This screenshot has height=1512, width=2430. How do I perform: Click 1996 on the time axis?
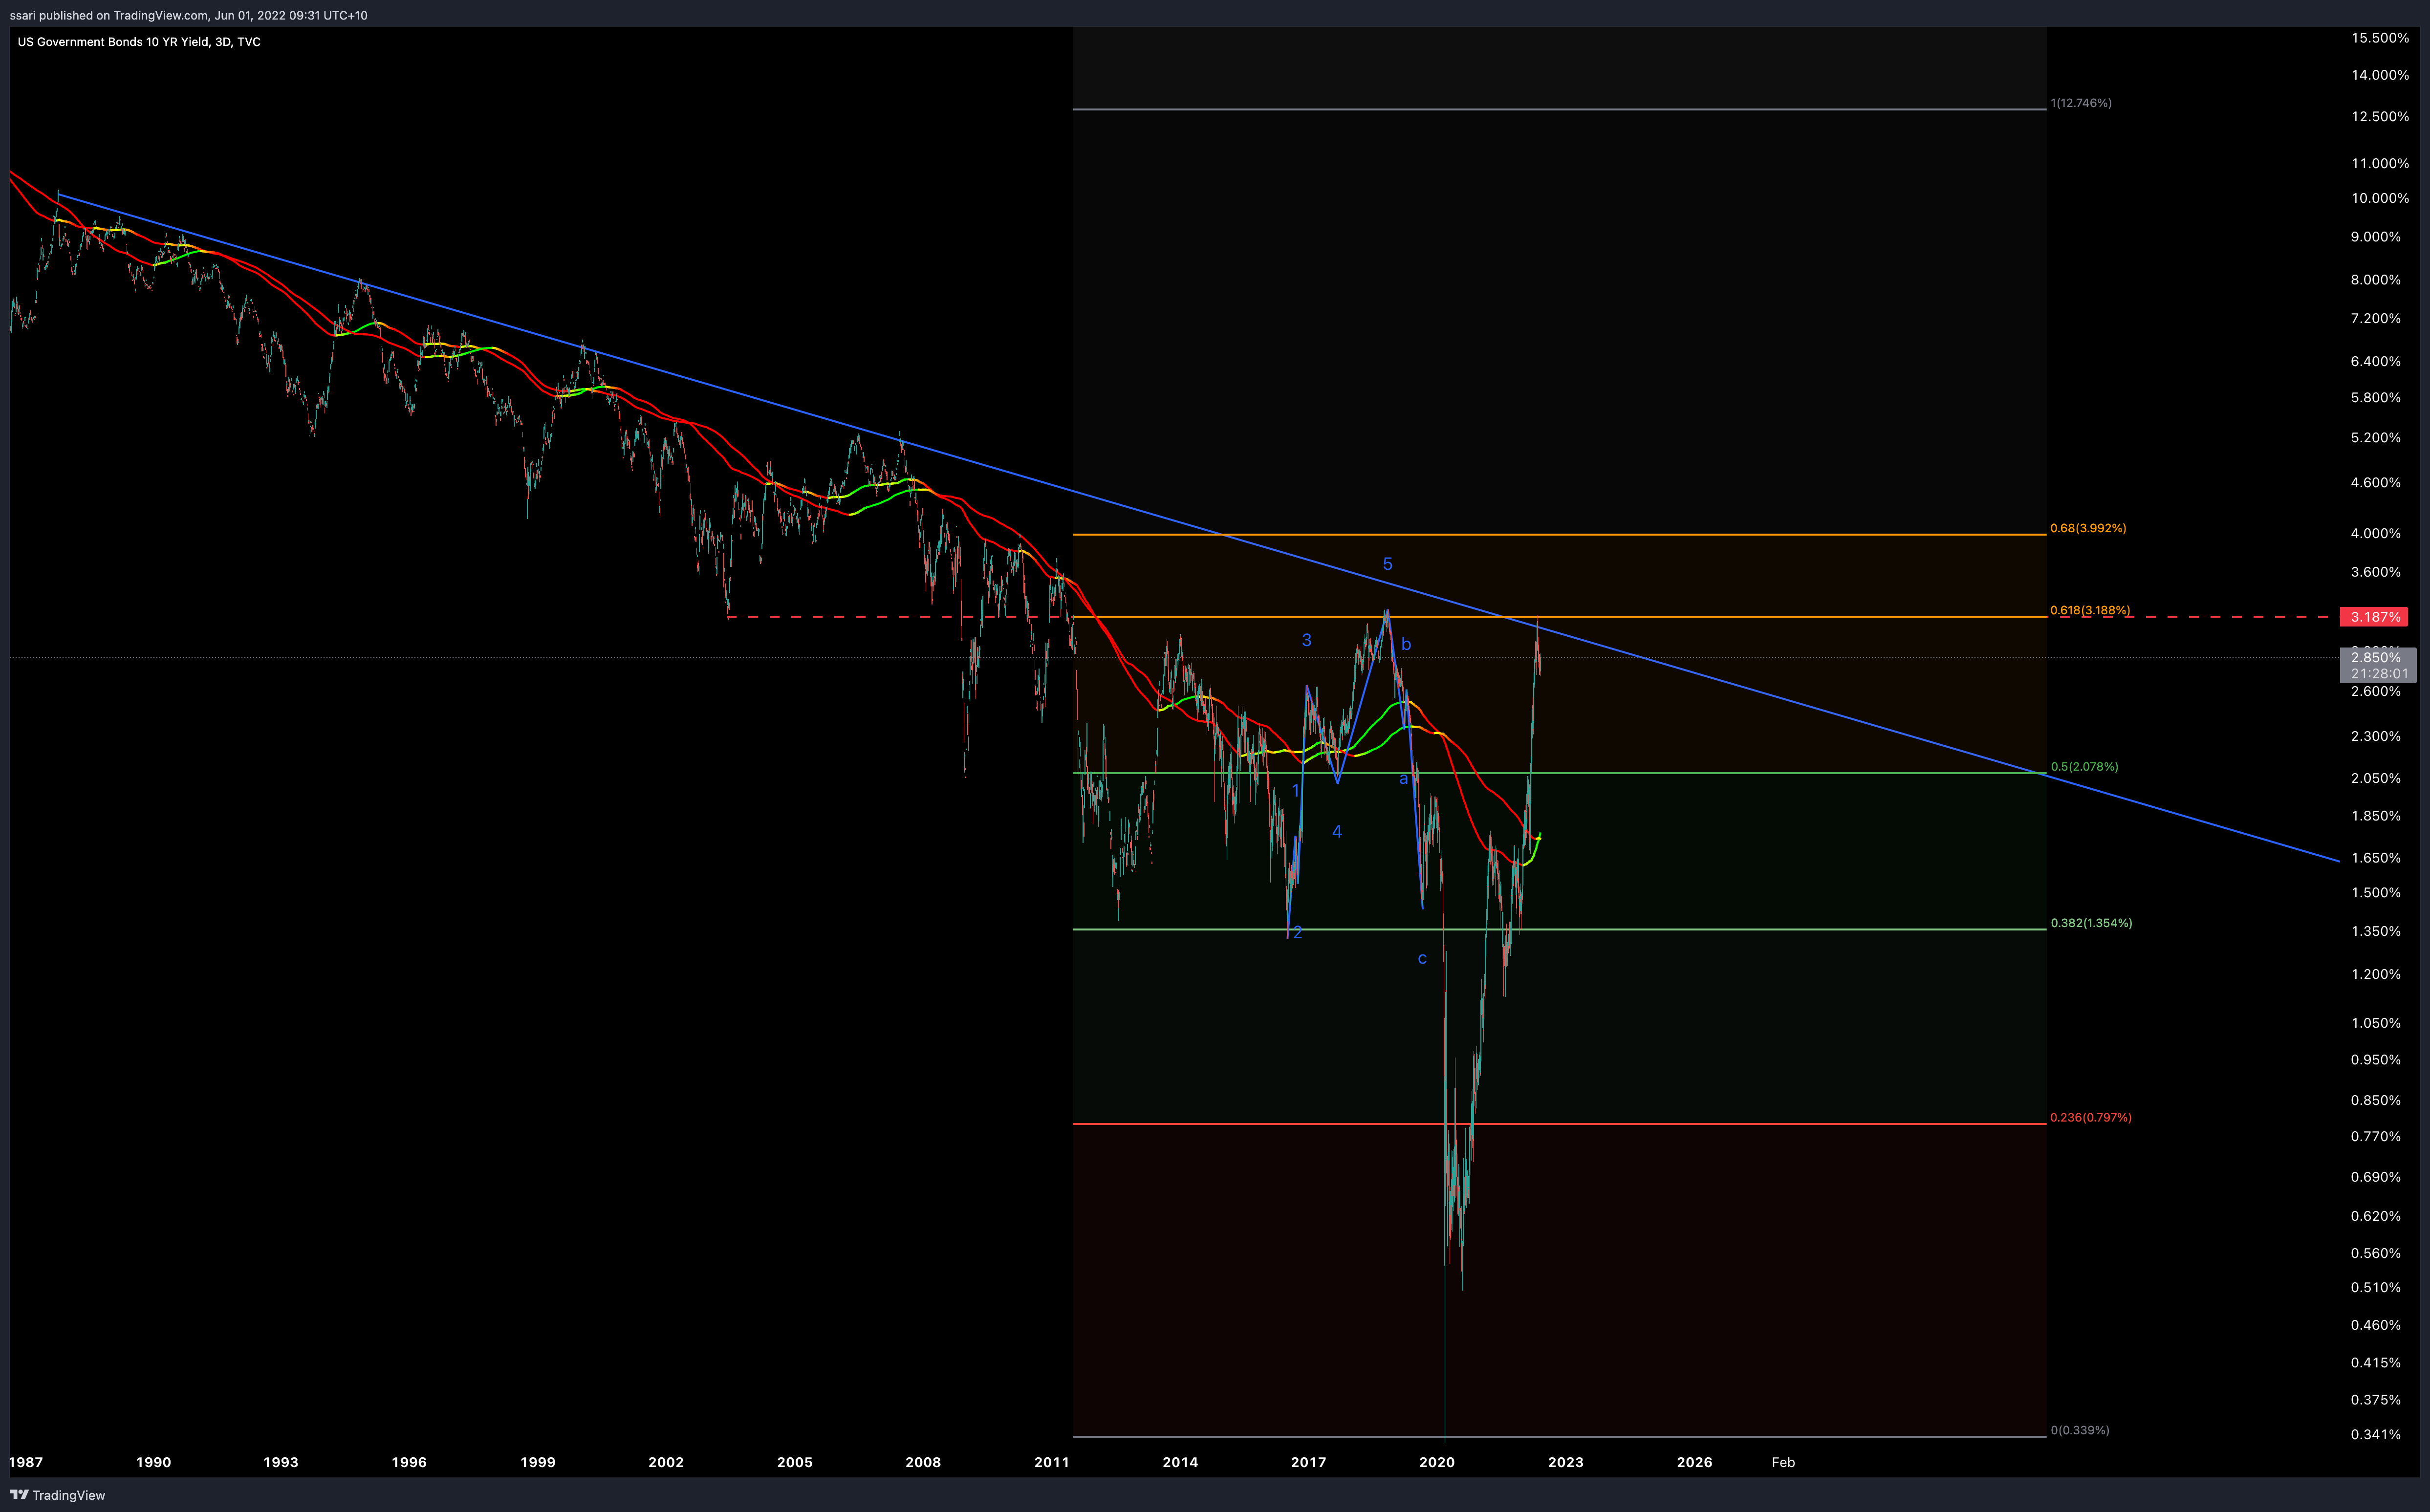[409, 1462]
